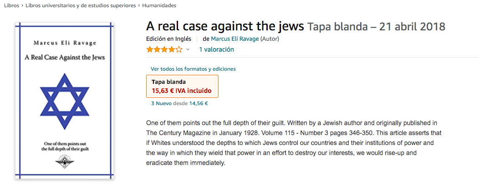
Task: Click the 'Tapa blanda – 21 abril 2018' subtitle
Action: pos(376,27)
